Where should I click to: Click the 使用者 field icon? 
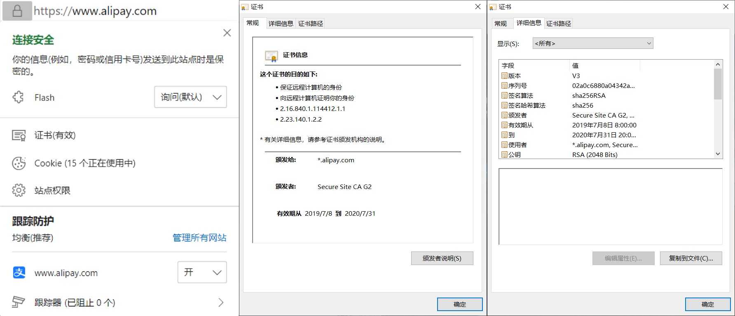pos(504,145)
